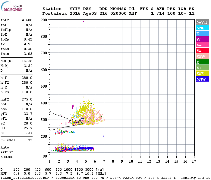Click the 200 km axis label
Image resolution: width=211 pixels, height=180 pixels.
(x=44, y=136)
